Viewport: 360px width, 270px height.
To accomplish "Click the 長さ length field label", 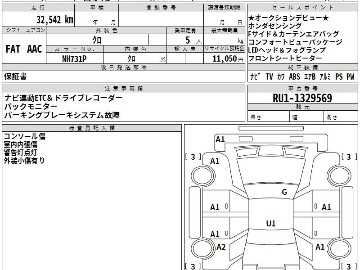I will [x=256, y=118].
